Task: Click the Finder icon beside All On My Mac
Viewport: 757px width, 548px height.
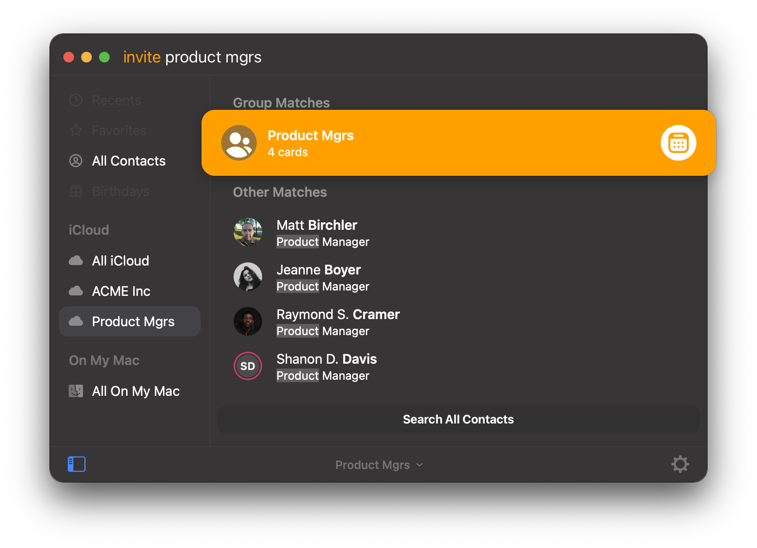Action: [x=76, y=391]
